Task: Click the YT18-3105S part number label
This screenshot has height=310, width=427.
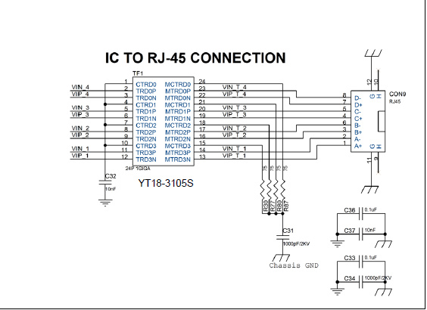Action: click(x=166, y=183)
